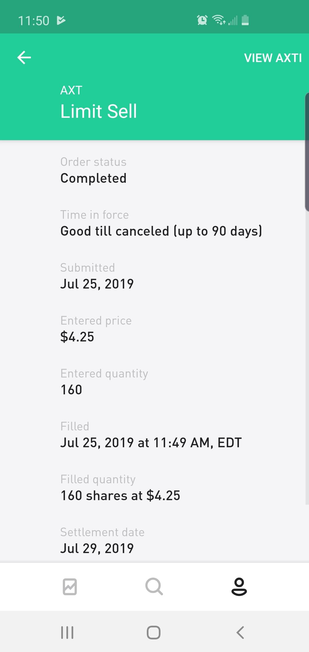Image resolution: width=309 pixels, height=652 pixels.
Task: Tap the task notification icon by clock
Action: (x=61, y=20)
